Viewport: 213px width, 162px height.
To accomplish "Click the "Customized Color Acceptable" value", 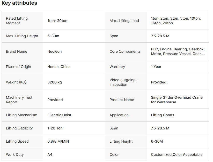I will (177, 155).
